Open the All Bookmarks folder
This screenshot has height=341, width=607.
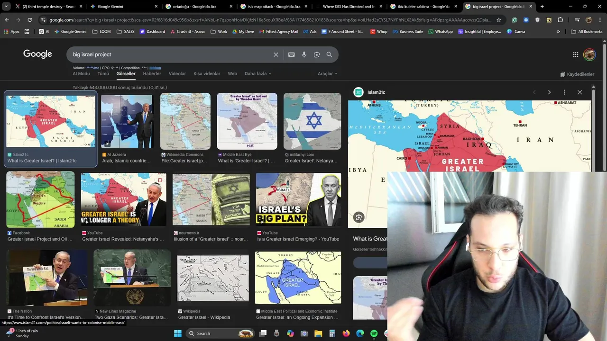(x=587, y=32)
